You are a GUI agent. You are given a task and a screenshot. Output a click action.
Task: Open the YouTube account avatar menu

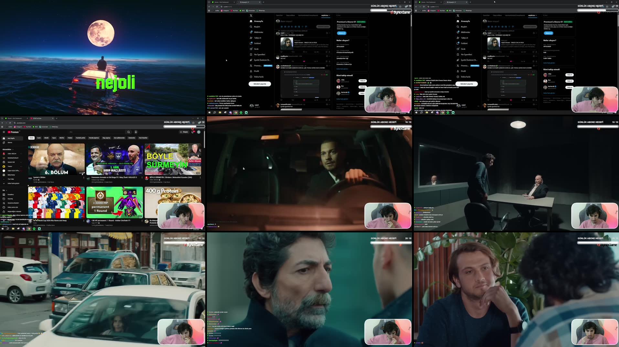coord(199,132)
